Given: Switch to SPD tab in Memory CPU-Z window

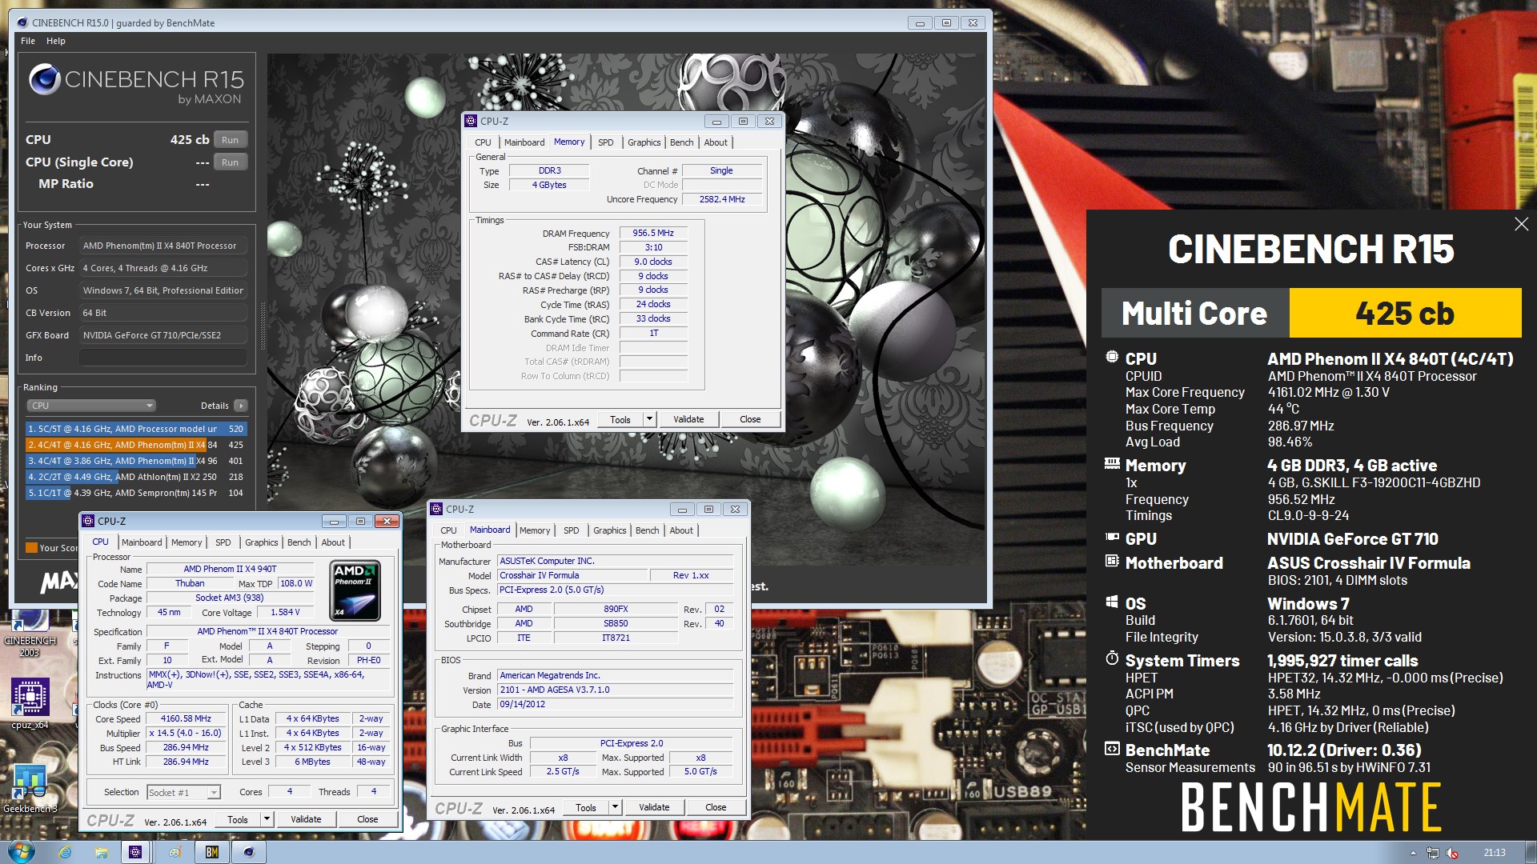Looking at the screenshot, I should (605, 142).
